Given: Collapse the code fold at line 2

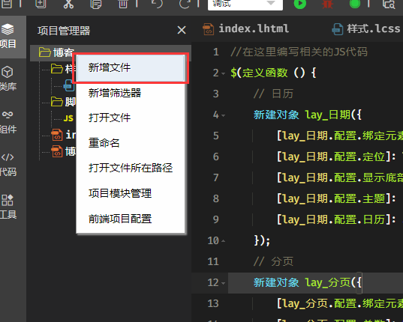Looking at the screenshot, I should (x=224, y=74).
